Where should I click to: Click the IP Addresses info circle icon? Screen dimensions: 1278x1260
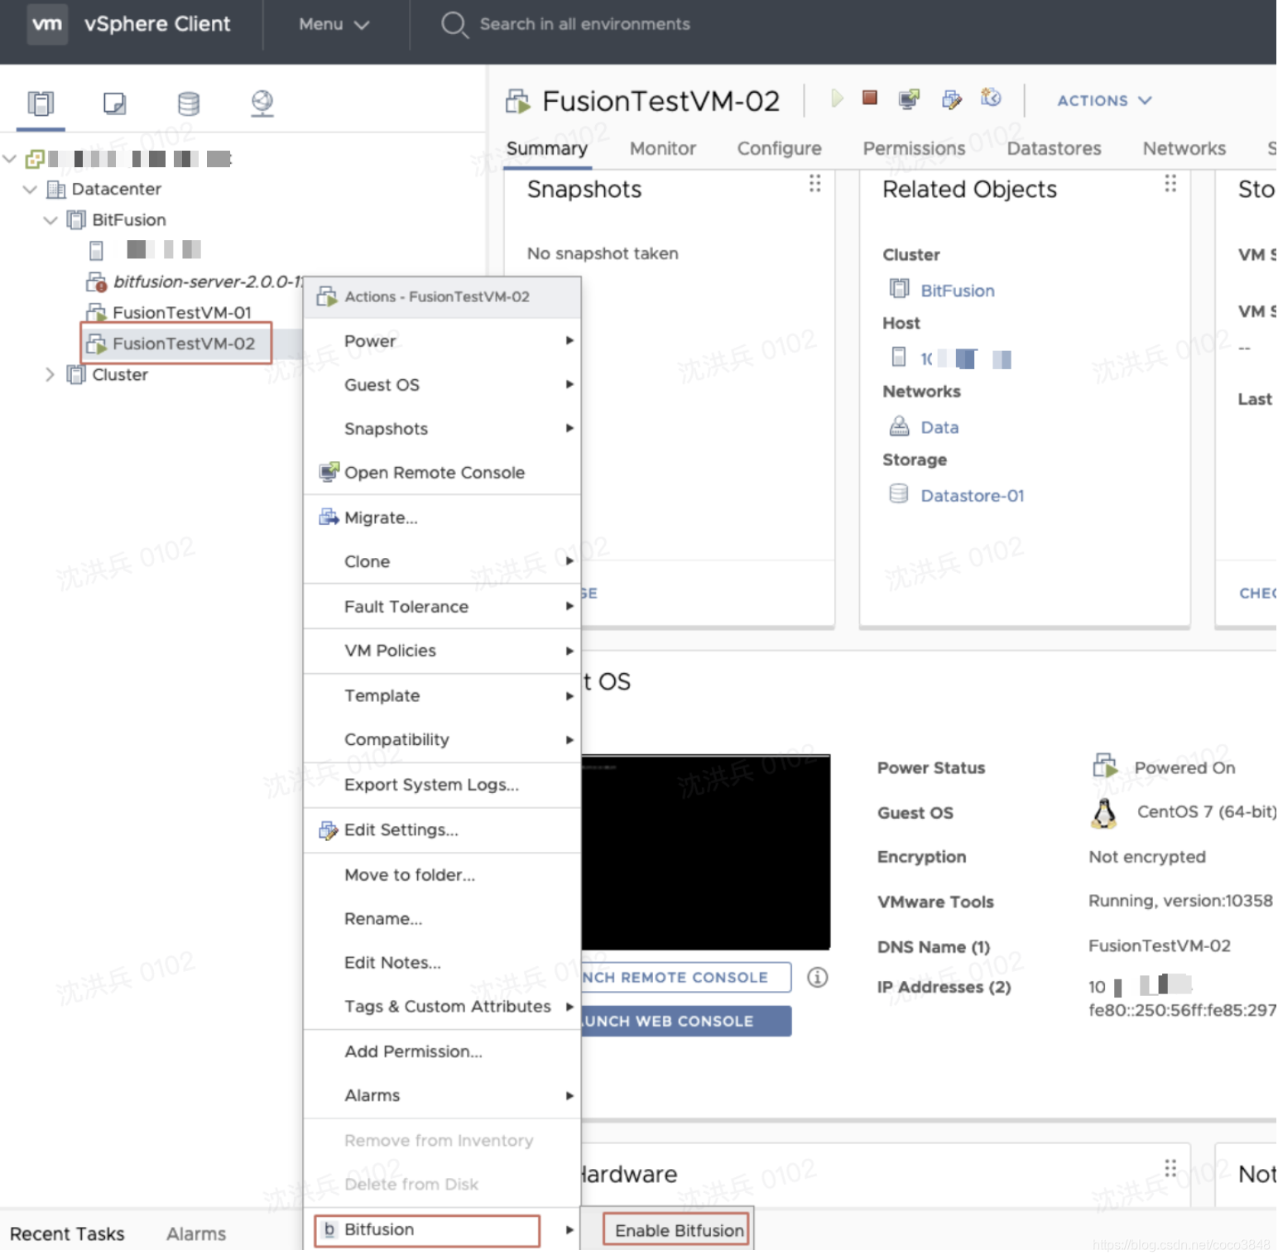click(x=818, y=978)
